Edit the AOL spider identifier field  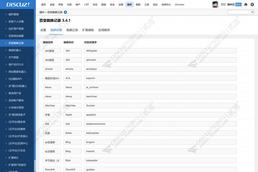pyautogui.click(x=72, y=78)
